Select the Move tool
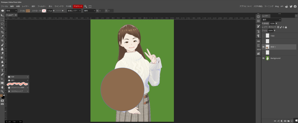Viewport: 298px width, 123px height. [2, 15]
